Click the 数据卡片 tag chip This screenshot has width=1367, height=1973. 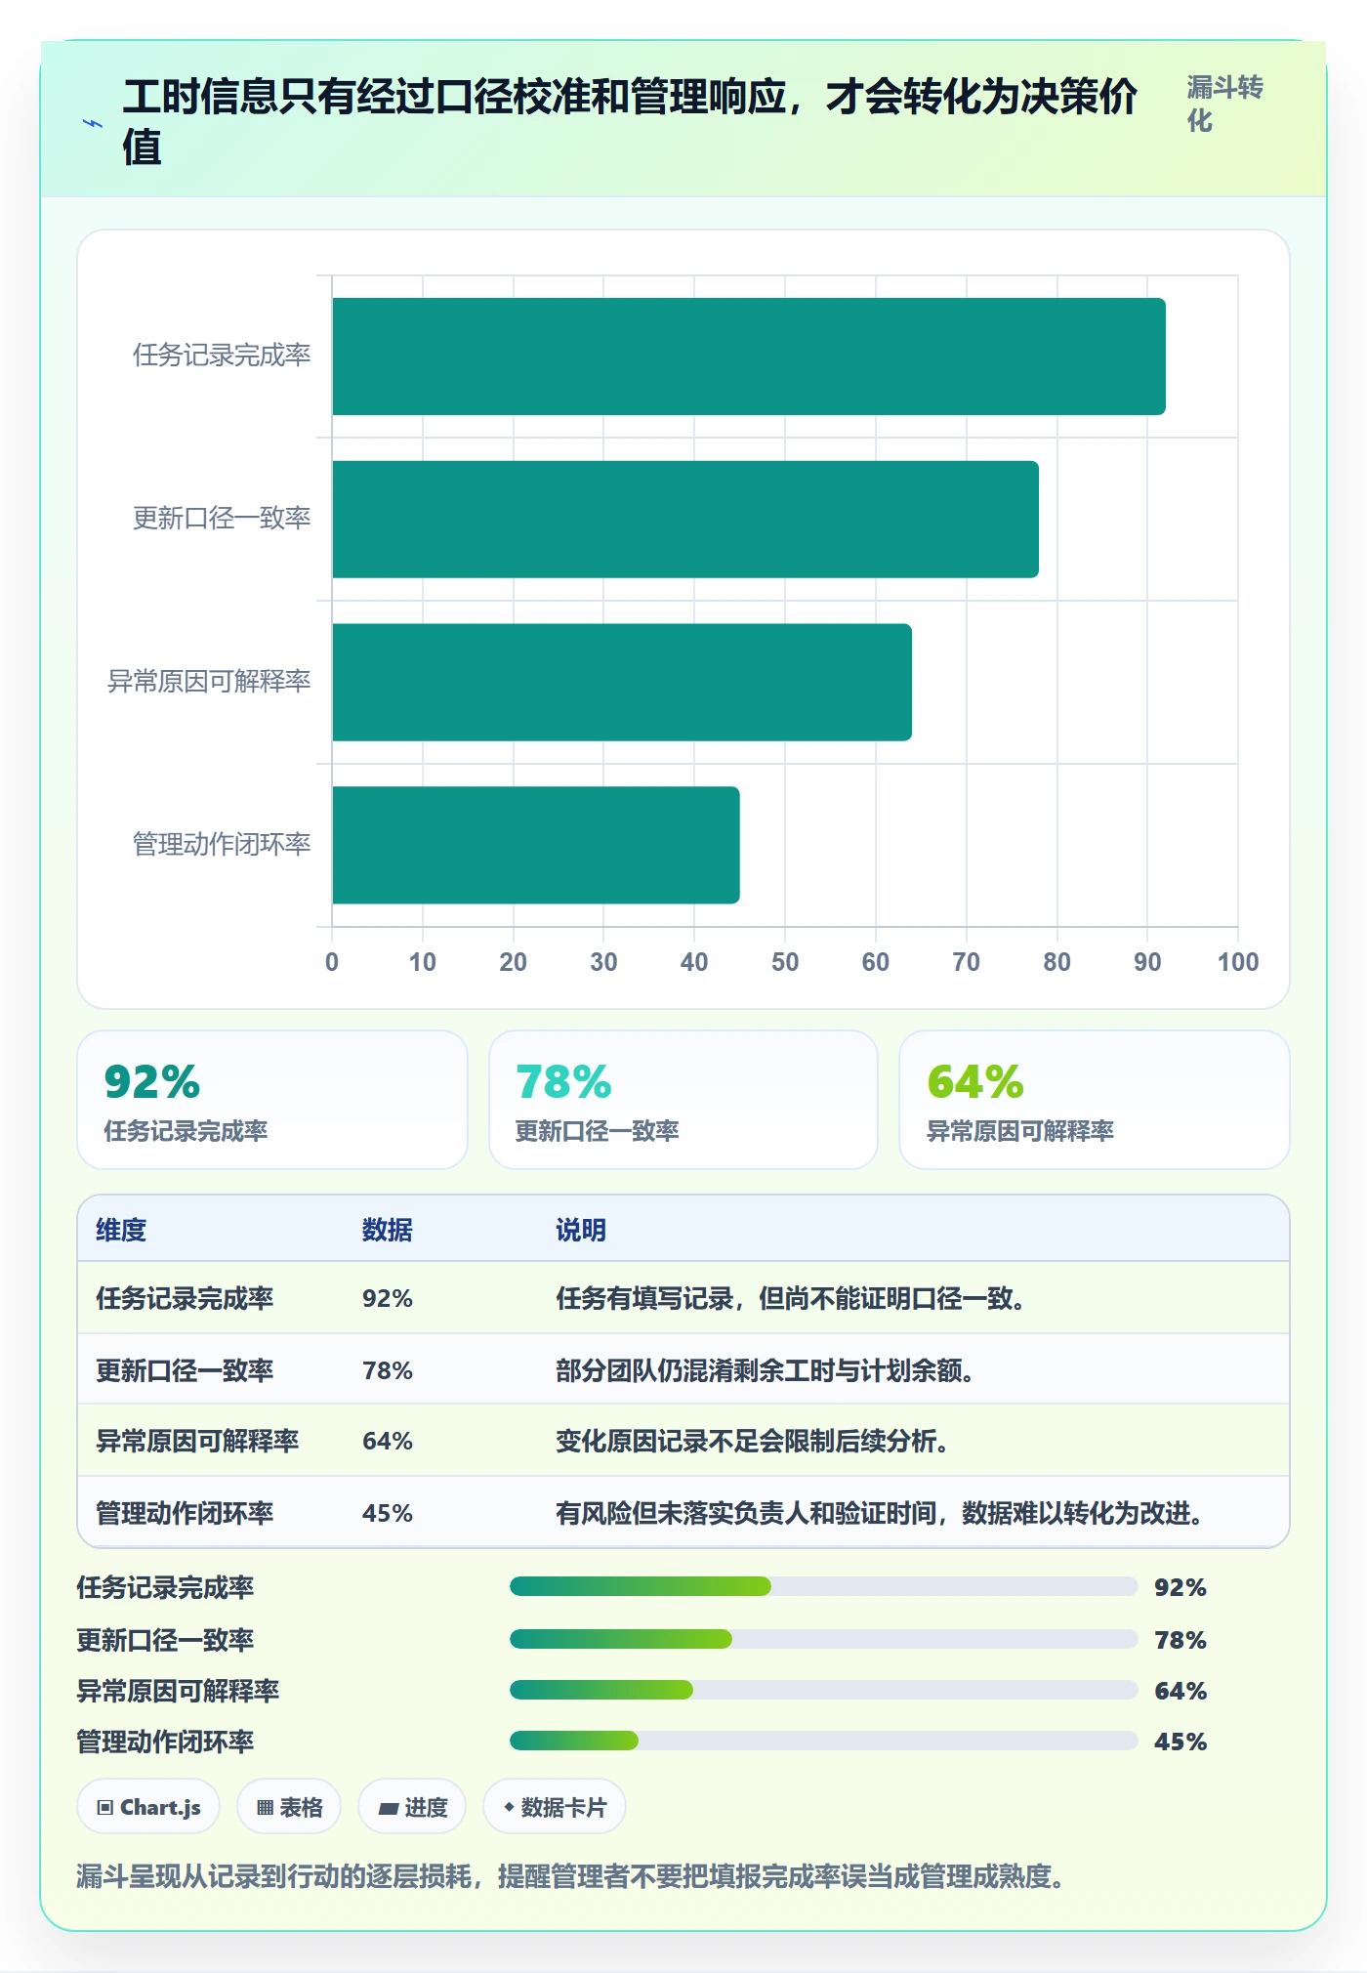coord(555,1807)
